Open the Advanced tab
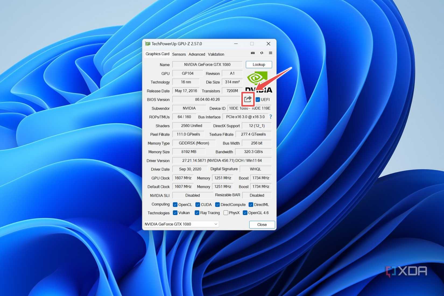The height and width of the screenshot is (296, 444). pos(197,54)
